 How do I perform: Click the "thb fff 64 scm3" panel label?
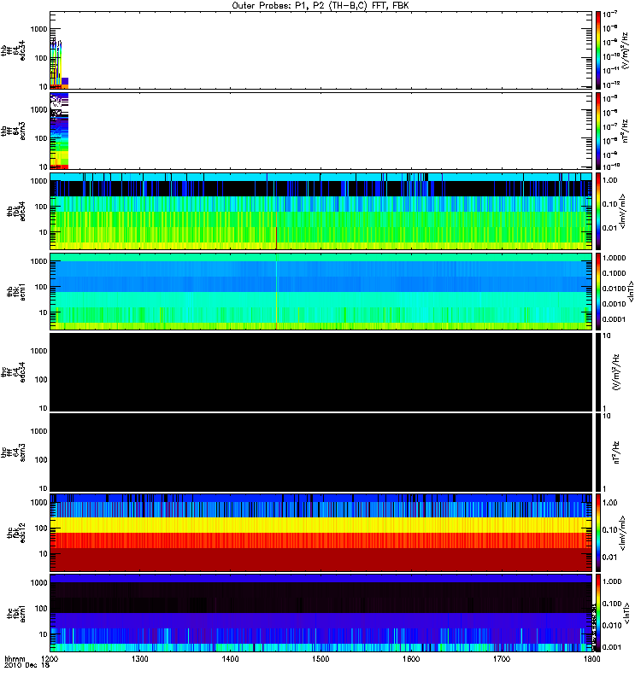(x=13, y=131)
